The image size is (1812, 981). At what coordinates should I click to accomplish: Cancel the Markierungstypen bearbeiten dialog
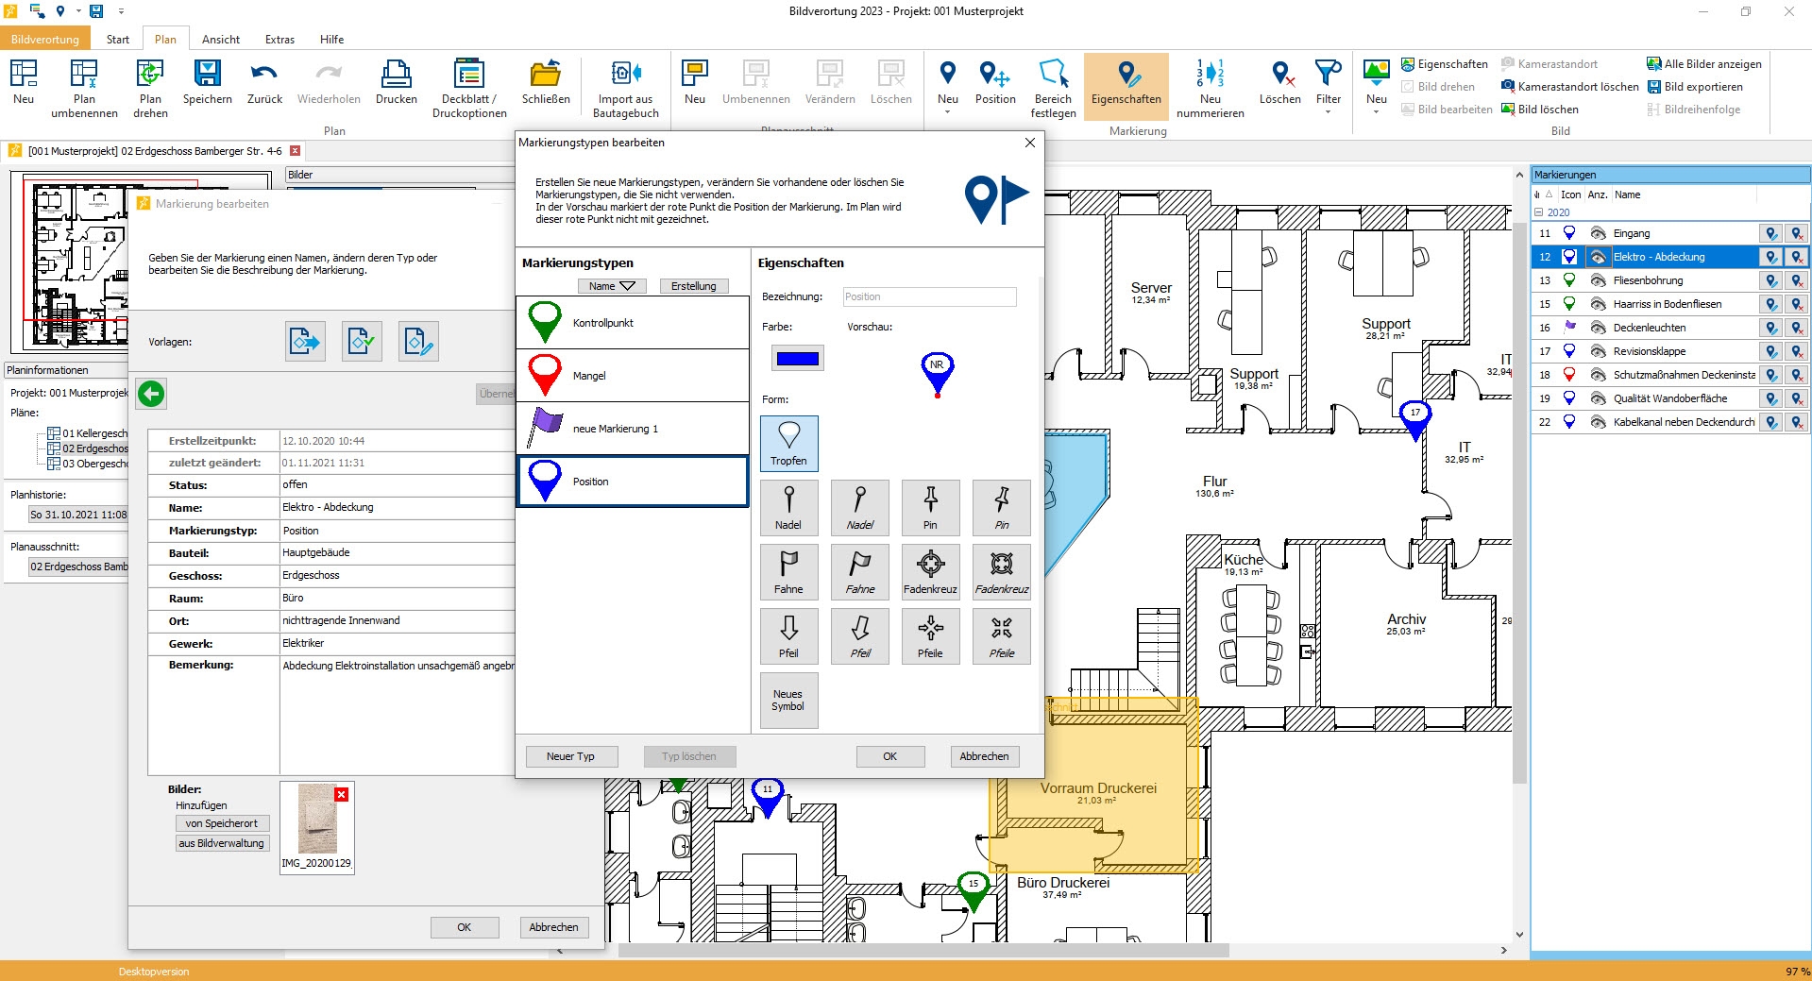pyautogui.click(x=984, y=756)
